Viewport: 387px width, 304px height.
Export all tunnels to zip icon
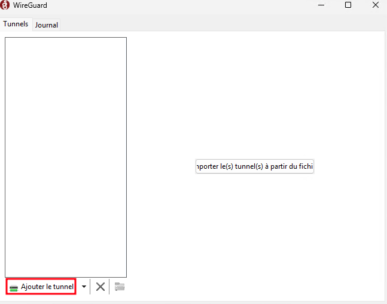pyautogui.click(x=120, y=287)
